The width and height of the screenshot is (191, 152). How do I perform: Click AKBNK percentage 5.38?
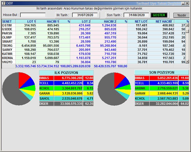pyautogui.click(x=186, y=88)
